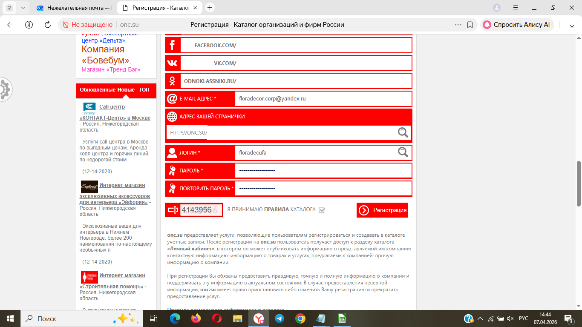Click the page's vertical scrollbar thumb
Screen dimensions: 582x327
579,184
